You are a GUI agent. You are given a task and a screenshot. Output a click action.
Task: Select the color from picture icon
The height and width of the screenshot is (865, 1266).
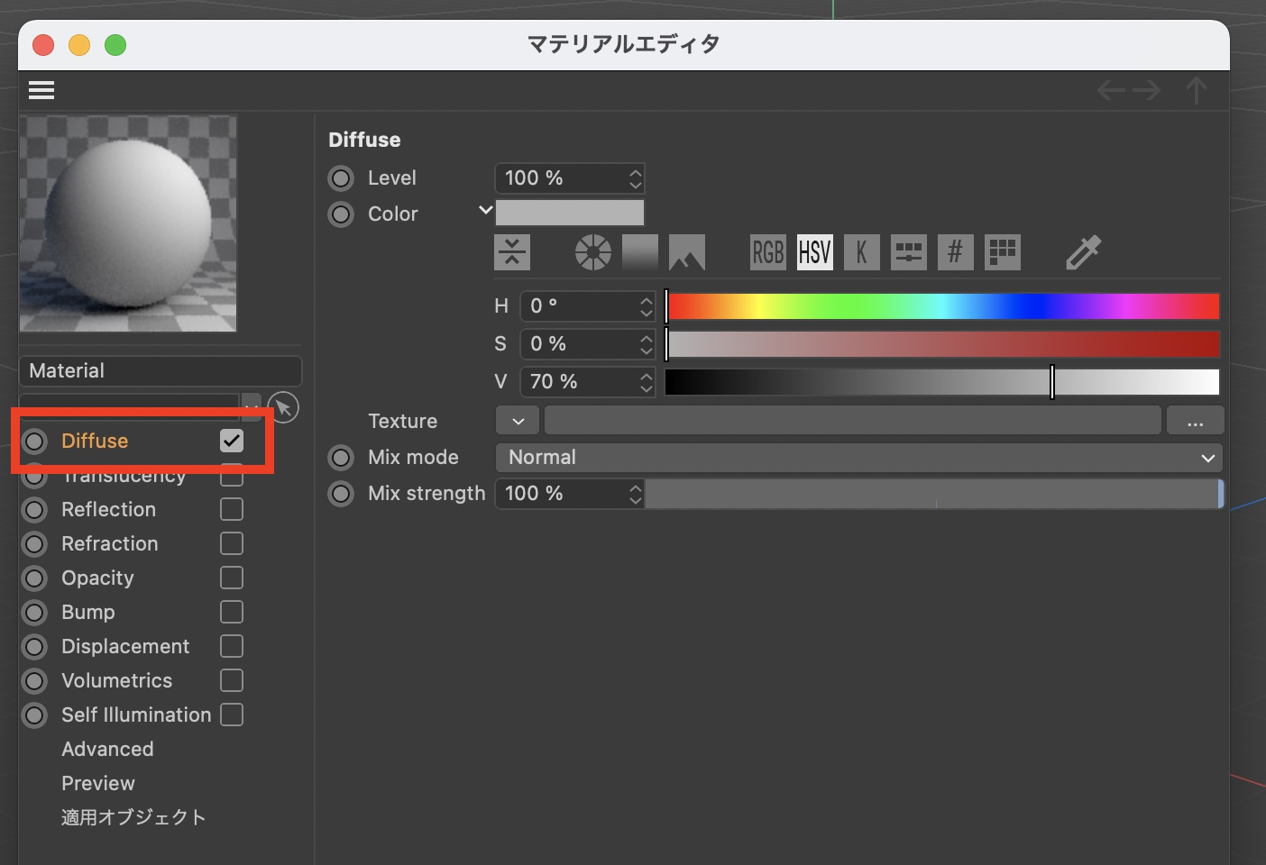pyautogui.click(x=686, y=253)
